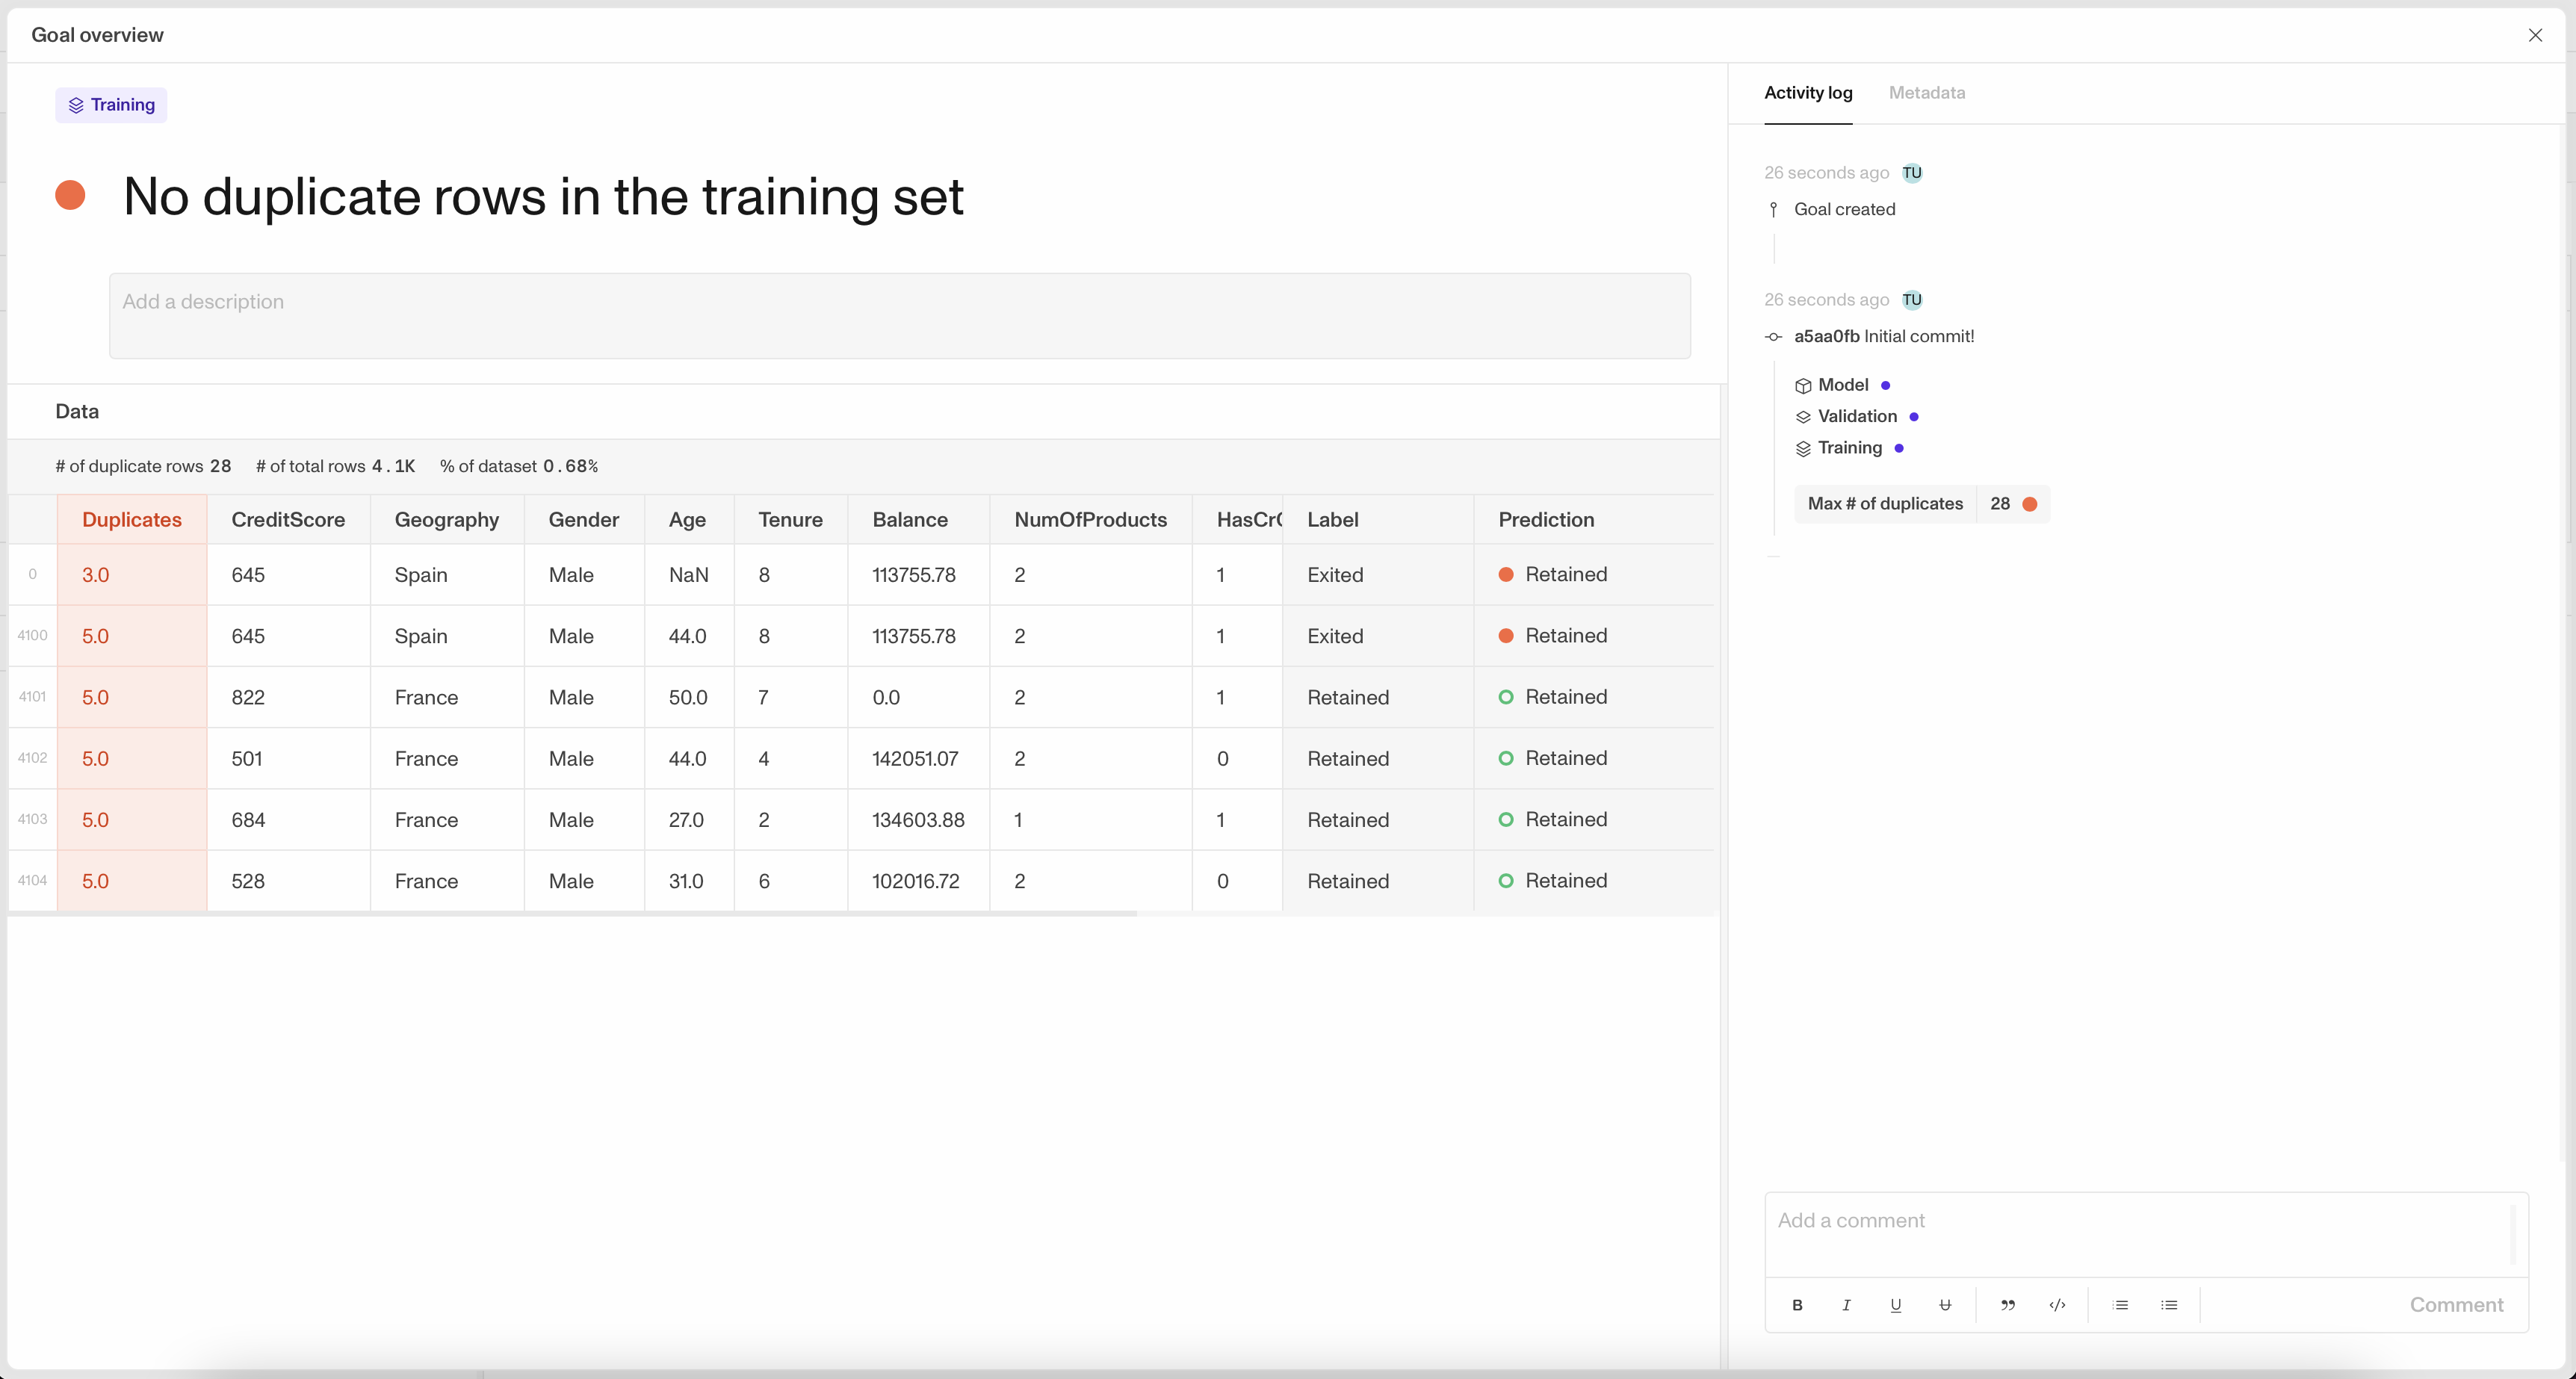Toggle strikethrough text formatting
2576x1379 pixels.
click(x=1945, y=1305)
